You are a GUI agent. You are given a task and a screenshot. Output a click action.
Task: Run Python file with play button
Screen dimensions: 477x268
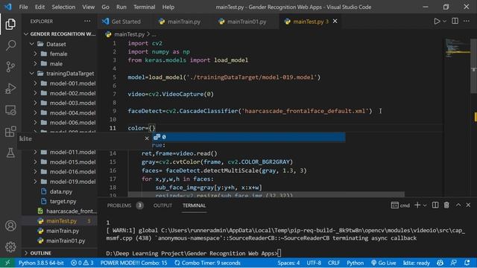(437, 22)
